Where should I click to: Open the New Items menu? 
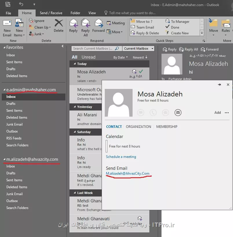[x=19, y=28]
